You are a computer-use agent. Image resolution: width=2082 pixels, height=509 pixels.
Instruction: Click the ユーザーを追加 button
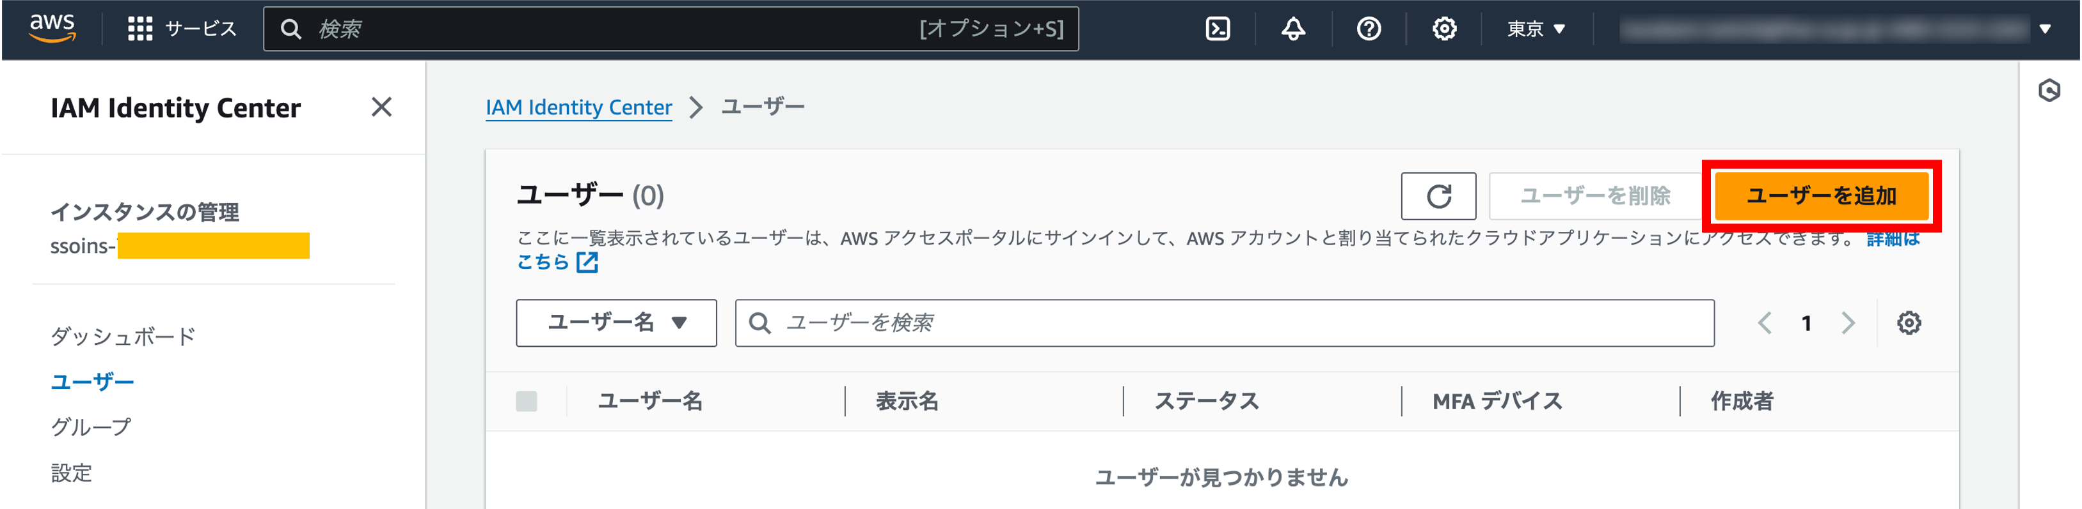1821,196
